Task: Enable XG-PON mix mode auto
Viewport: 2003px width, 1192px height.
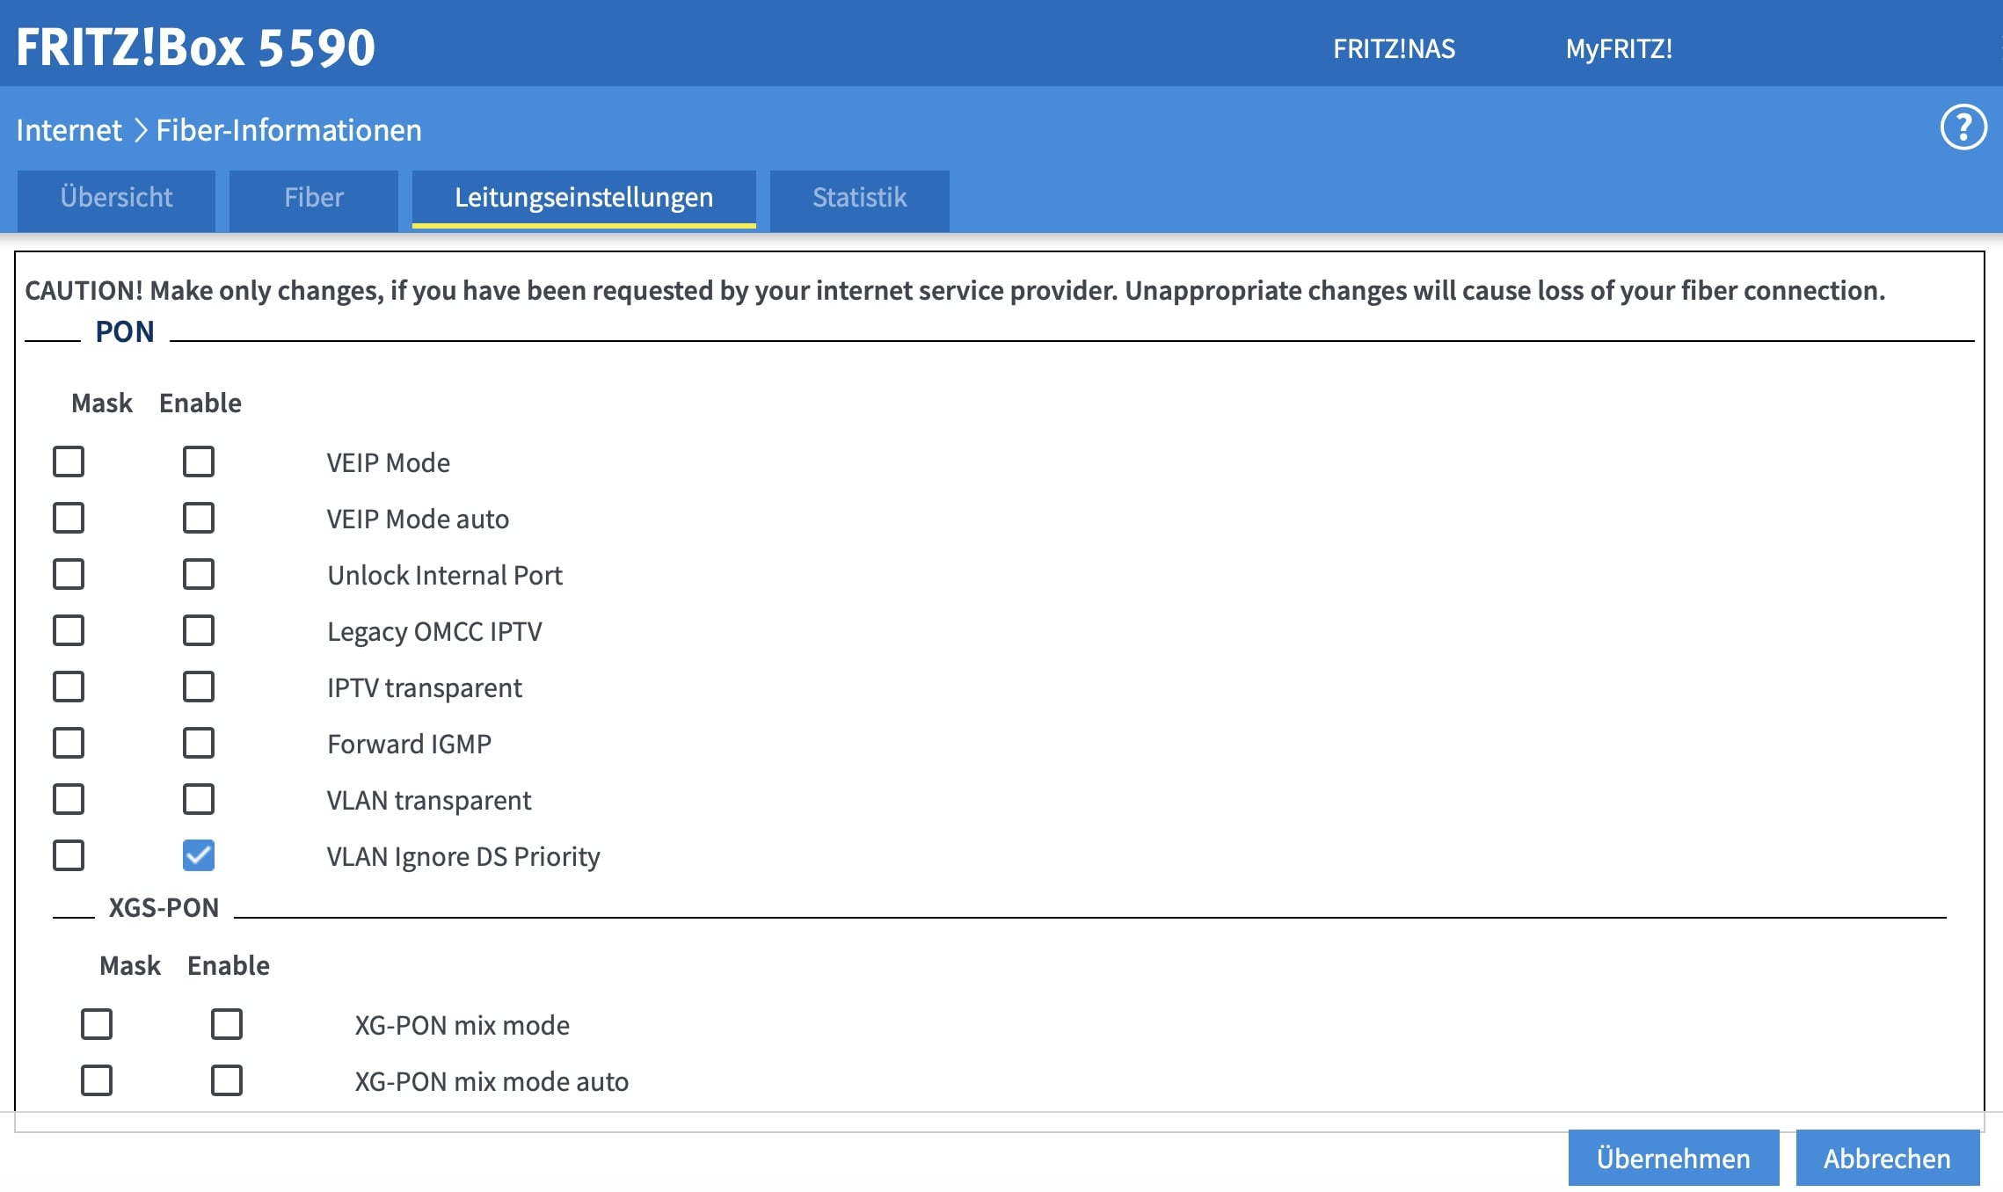Action: tap(227, 1080)
